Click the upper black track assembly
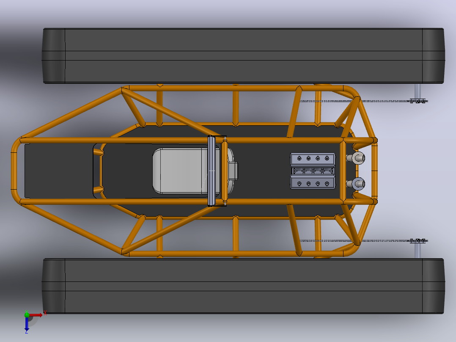This screenshot has width=456, height=342. pyautogui.click(x=243, y=56)
